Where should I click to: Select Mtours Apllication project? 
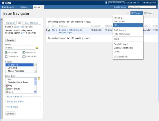19,71
